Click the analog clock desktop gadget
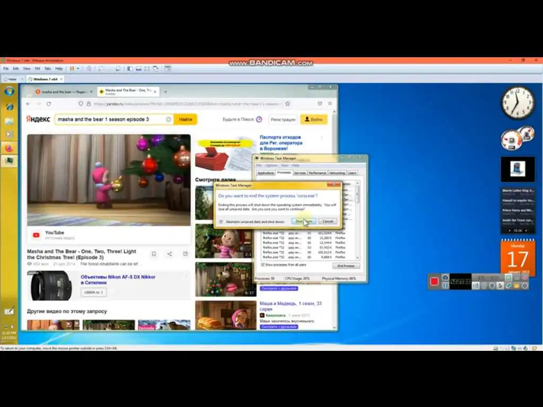The image size is (543, 407). point(518,103)
